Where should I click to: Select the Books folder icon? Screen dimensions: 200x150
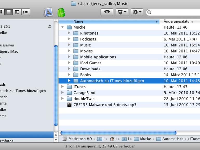tap(76, 75)
